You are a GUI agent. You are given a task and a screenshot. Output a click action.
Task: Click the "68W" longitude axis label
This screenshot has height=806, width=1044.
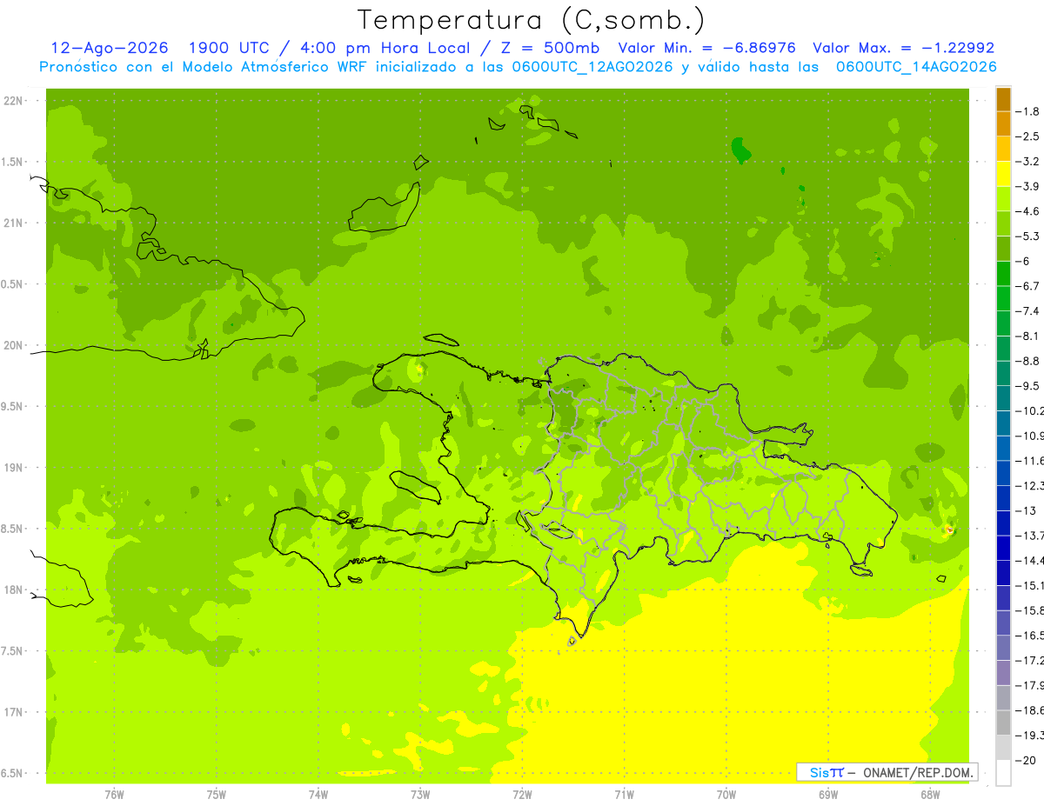tap(929, 795)
